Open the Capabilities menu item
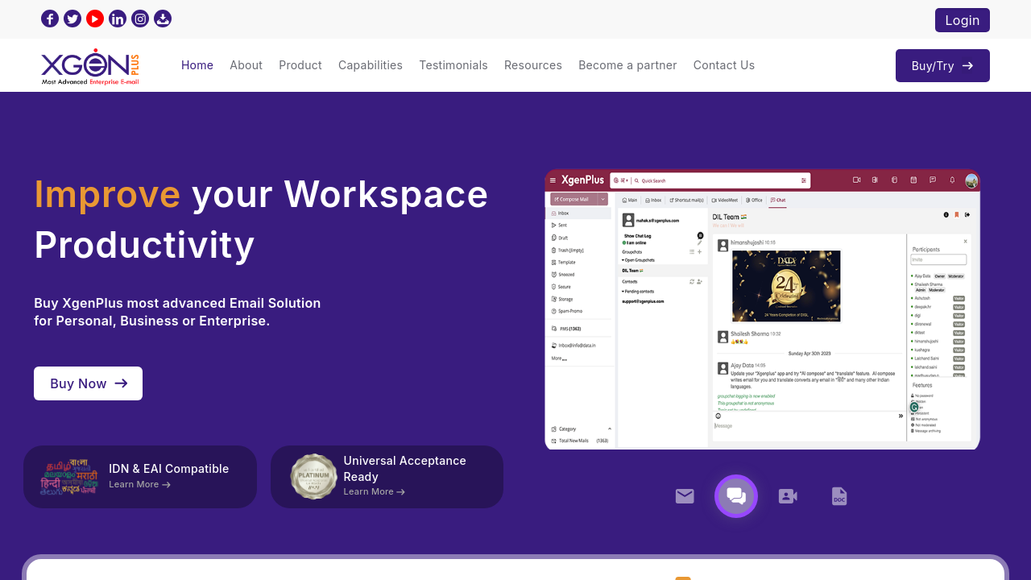This screenshot has height=580, width=1031. click(x=371, y=65)
